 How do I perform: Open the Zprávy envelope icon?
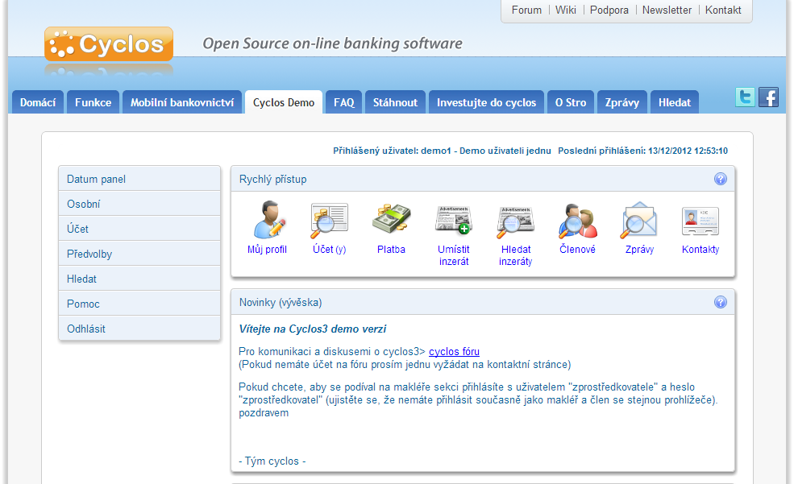coord(639,221)
